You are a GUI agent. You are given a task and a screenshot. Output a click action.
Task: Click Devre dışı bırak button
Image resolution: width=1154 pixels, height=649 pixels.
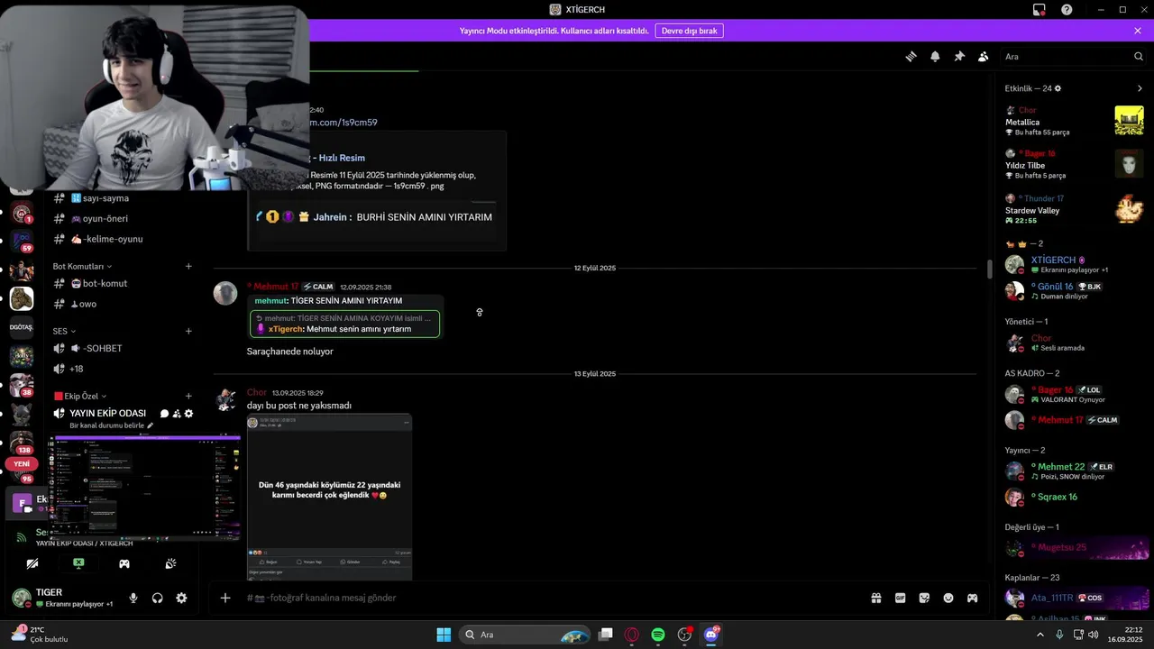coord(690,31)
